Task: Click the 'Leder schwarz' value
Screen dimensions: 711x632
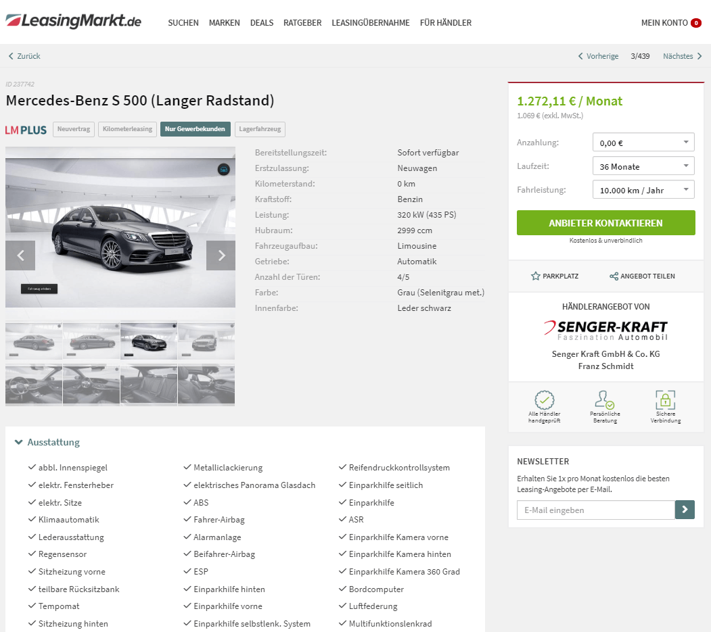Action: (424, 308)
